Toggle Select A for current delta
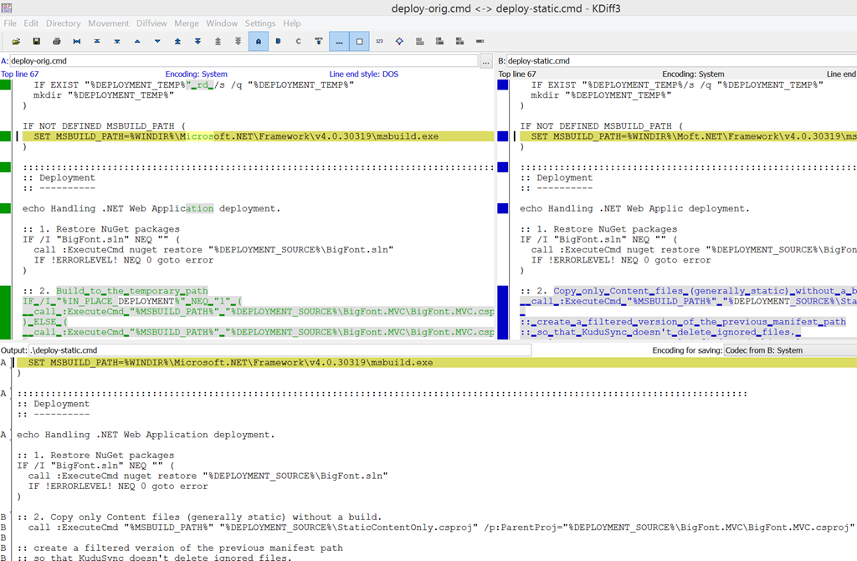Screen dimensions: 857x561 [x=258, y=41]
